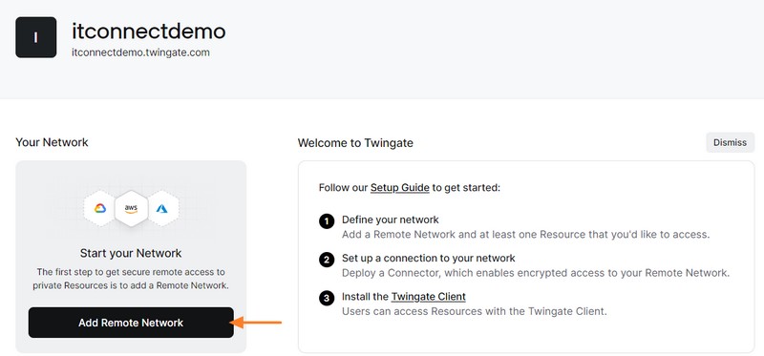Click the Azure hexagon icon
Image resolution: width=764 pixels, height=356 pixels.
click(x=162, y=208)
